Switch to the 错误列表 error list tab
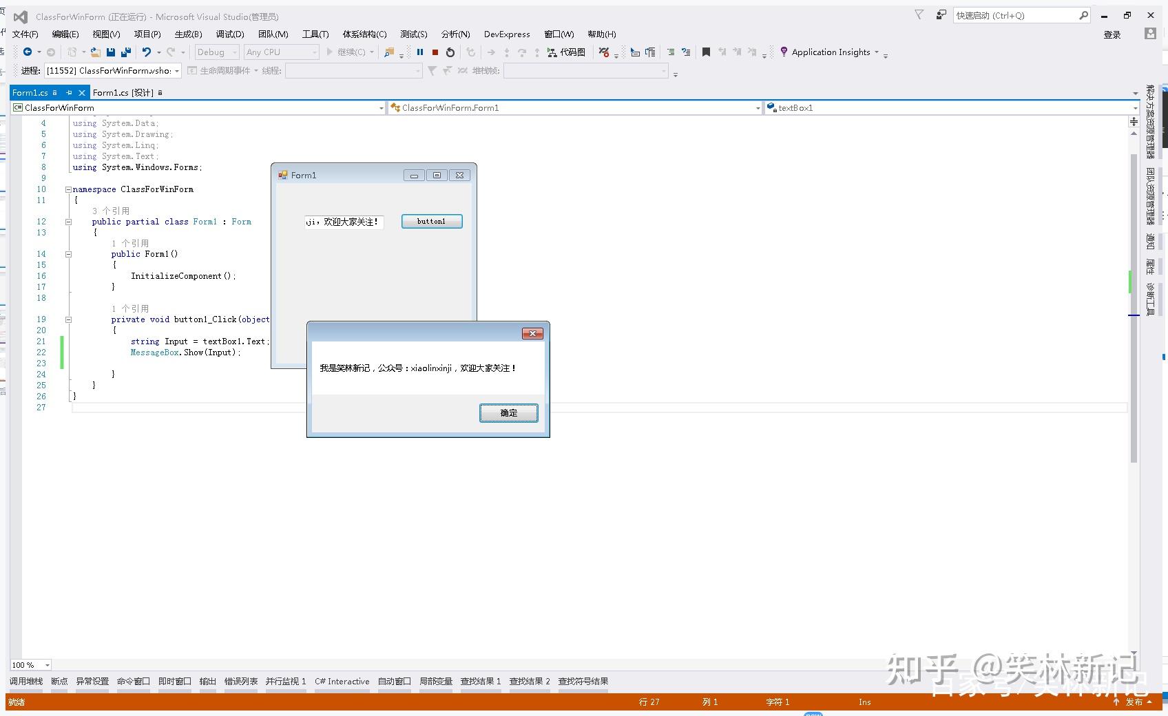The image size is (1168, 716). [x=241, y=682]
